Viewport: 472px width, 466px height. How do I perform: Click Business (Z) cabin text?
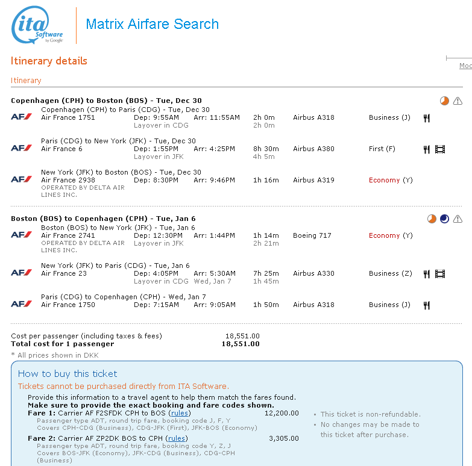click(x=391, y=273)
